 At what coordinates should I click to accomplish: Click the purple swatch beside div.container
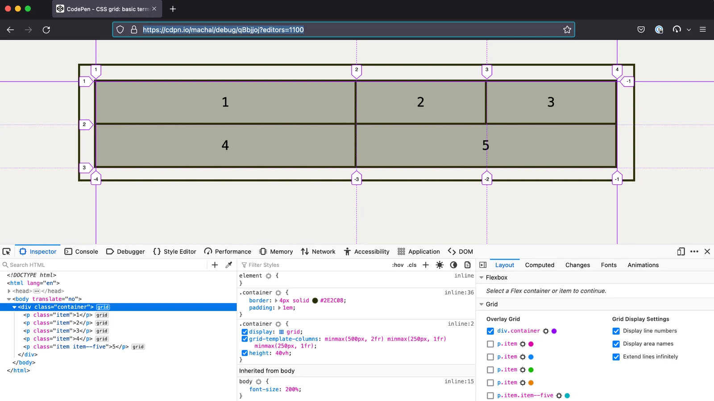point(553,331)
